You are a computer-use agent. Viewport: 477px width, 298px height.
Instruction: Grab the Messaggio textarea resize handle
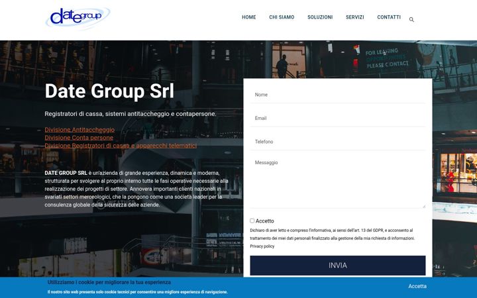424,207
